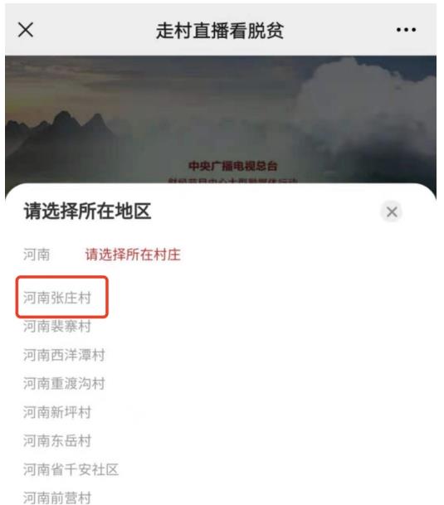Pick 河南重渡沟村 village
This screenshot has height=505, width=444.
tap(64, 384)
